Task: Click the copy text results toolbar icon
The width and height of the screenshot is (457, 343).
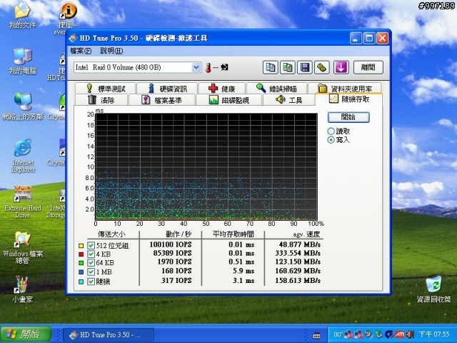Action: click(x=271, y=68)
